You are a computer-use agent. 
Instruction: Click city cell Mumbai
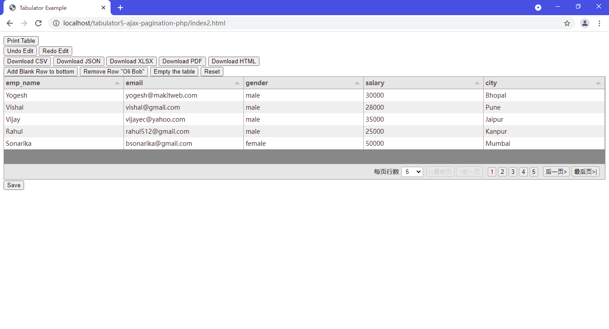(x=544, y=143)
